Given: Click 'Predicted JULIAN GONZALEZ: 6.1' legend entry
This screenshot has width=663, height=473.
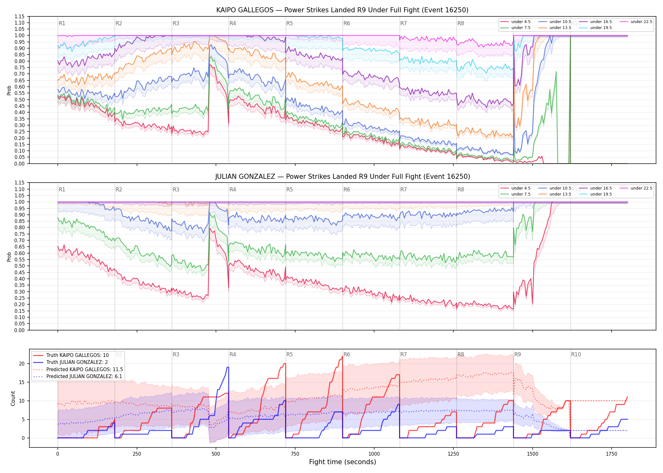Looking at the screenshot, I should (78, 377).
